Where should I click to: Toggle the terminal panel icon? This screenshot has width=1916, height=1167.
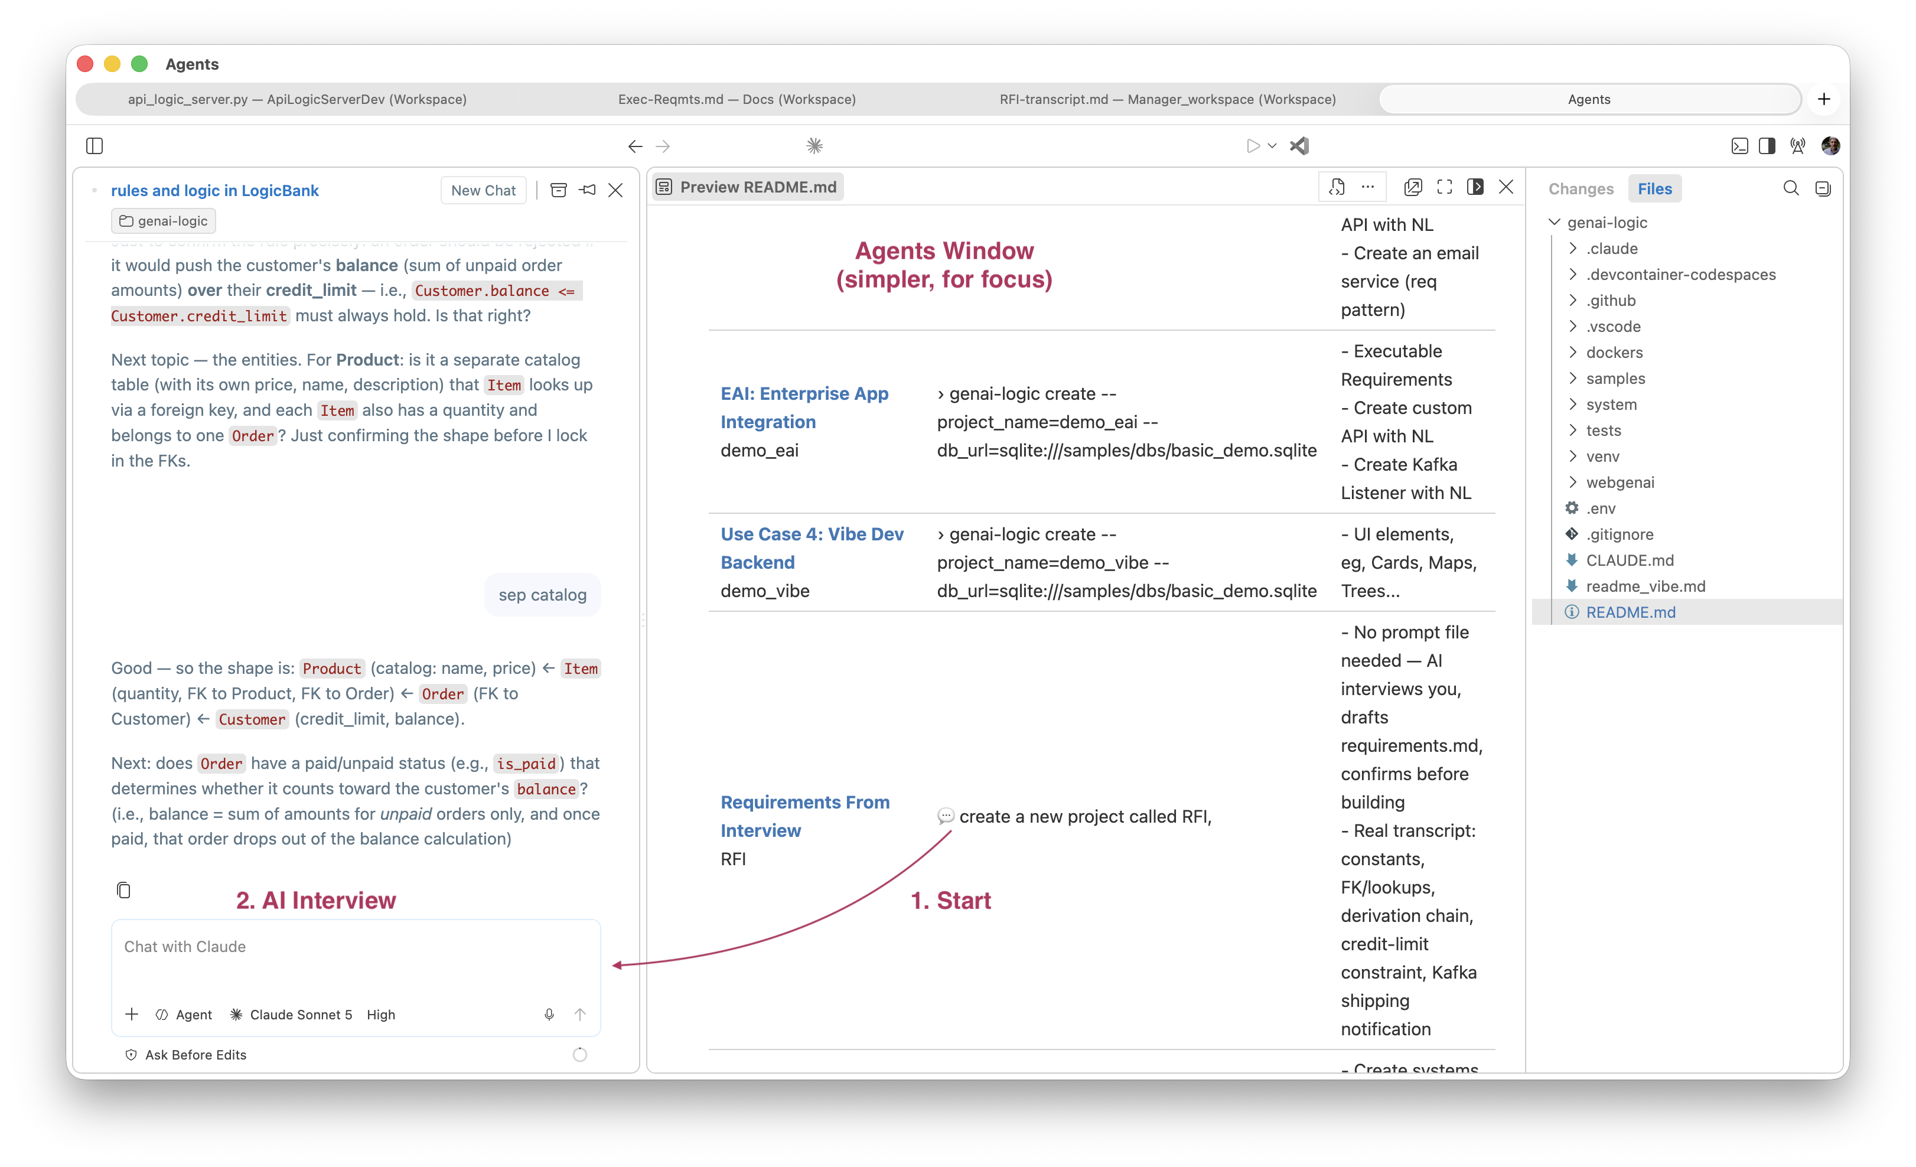coord(1739,146)
